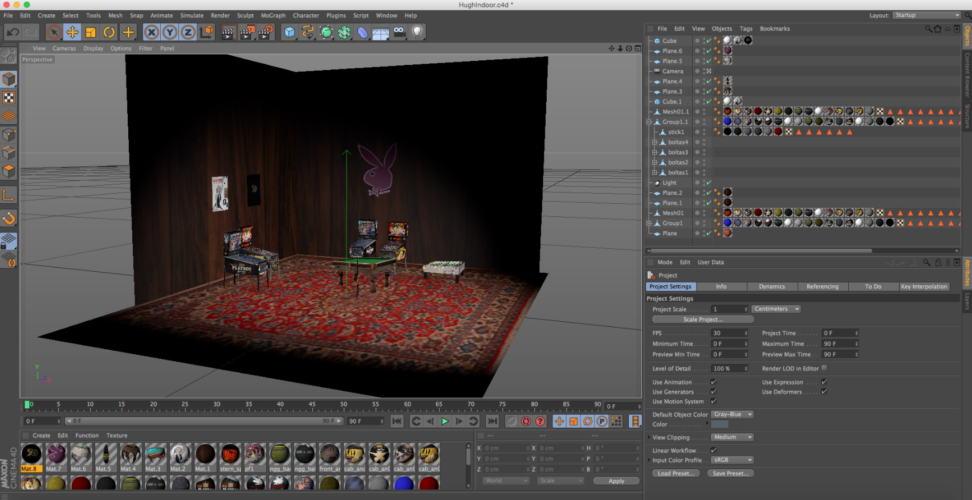
Task: Activate the Rotate tool in the top toolbar
Action: click(109, 32)
